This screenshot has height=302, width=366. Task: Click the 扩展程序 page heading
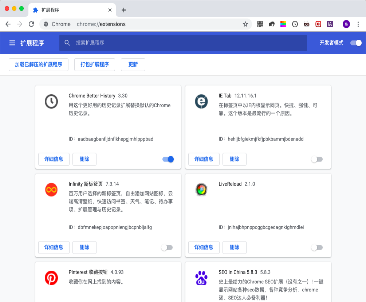32,43
